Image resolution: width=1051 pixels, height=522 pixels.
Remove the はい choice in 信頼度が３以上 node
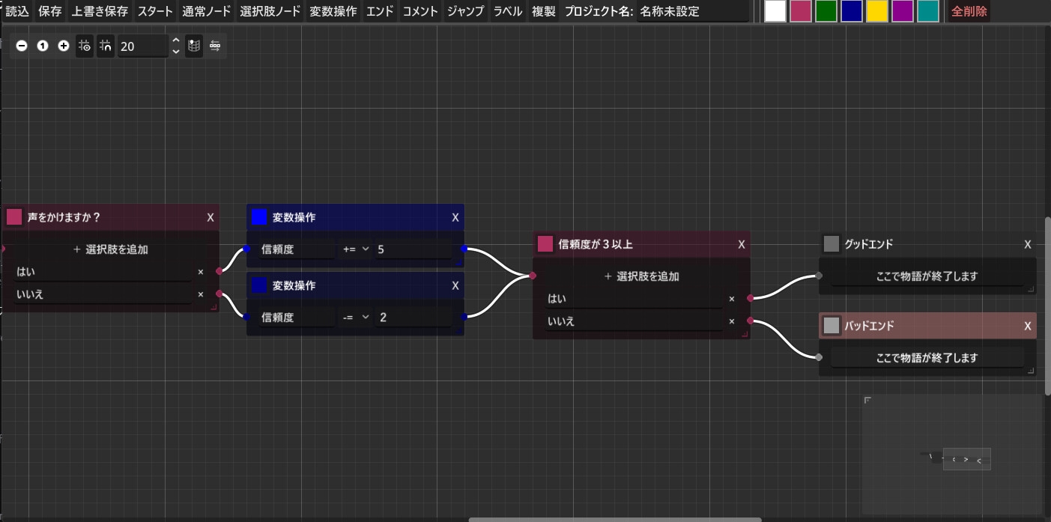(731, 299)
